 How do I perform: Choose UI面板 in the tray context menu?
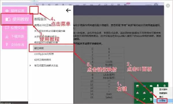[x=162, y=101]
